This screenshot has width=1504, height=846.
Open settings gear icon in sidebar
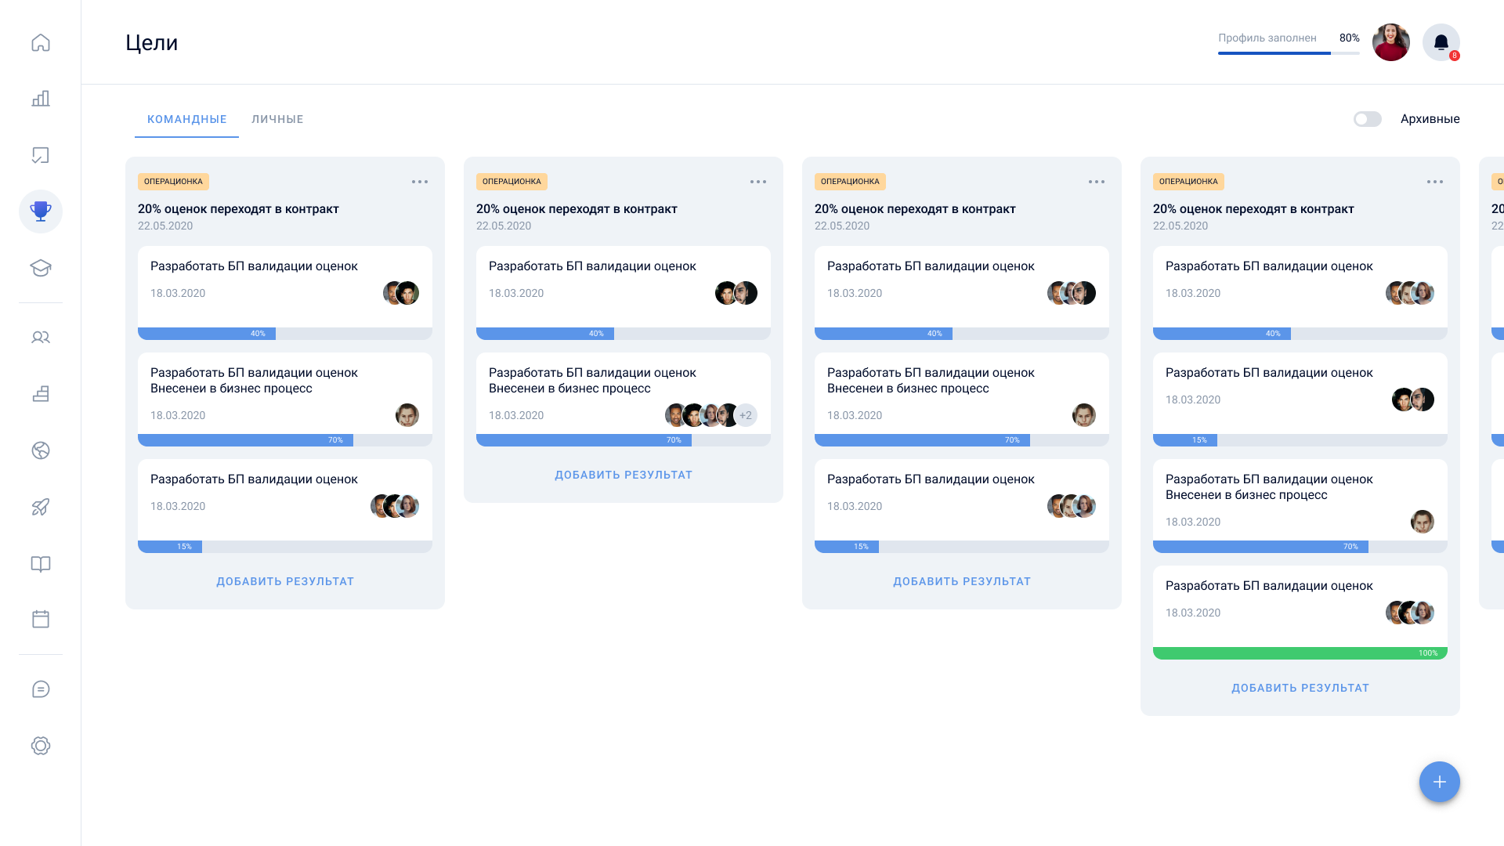point(41,746)
